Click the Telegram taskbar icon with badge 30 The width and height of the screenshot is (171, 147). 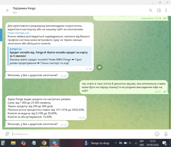tap(54, 143)
